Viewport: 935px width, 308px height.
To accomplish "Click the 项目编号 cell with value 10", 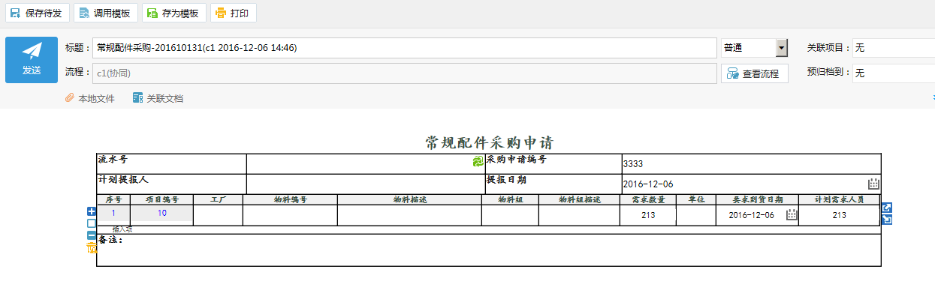I will tap(162, 214).
